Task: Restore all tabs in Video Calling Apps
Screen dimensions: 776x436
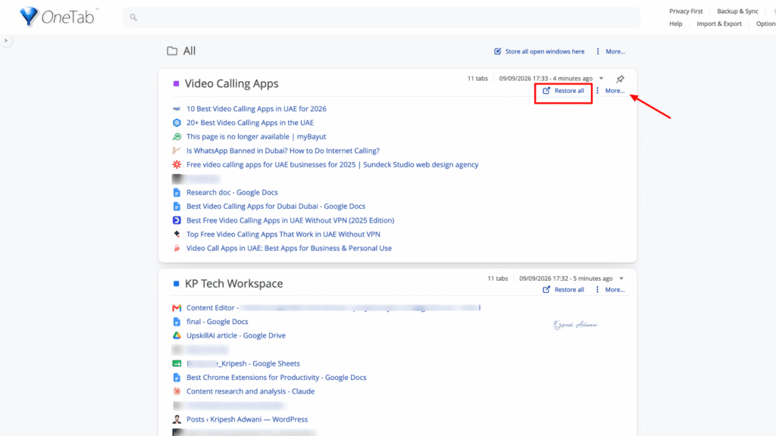Action: [x=563, y=91]
